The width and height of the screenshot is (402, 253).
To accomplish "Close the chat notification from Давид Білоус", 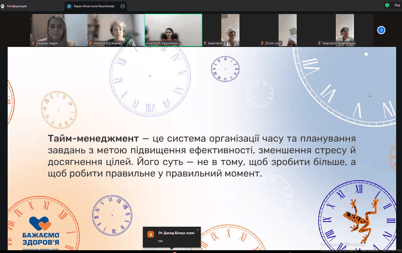I will [x=198, y=230].
